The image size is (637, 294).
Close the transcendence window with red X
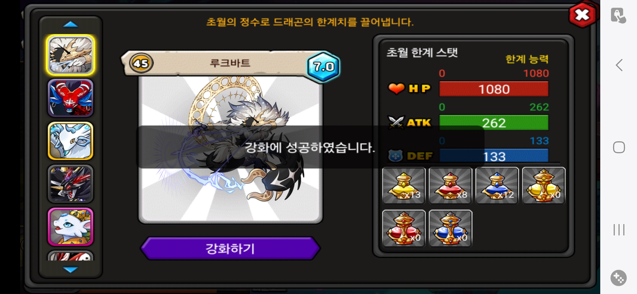tap(583, 15)
